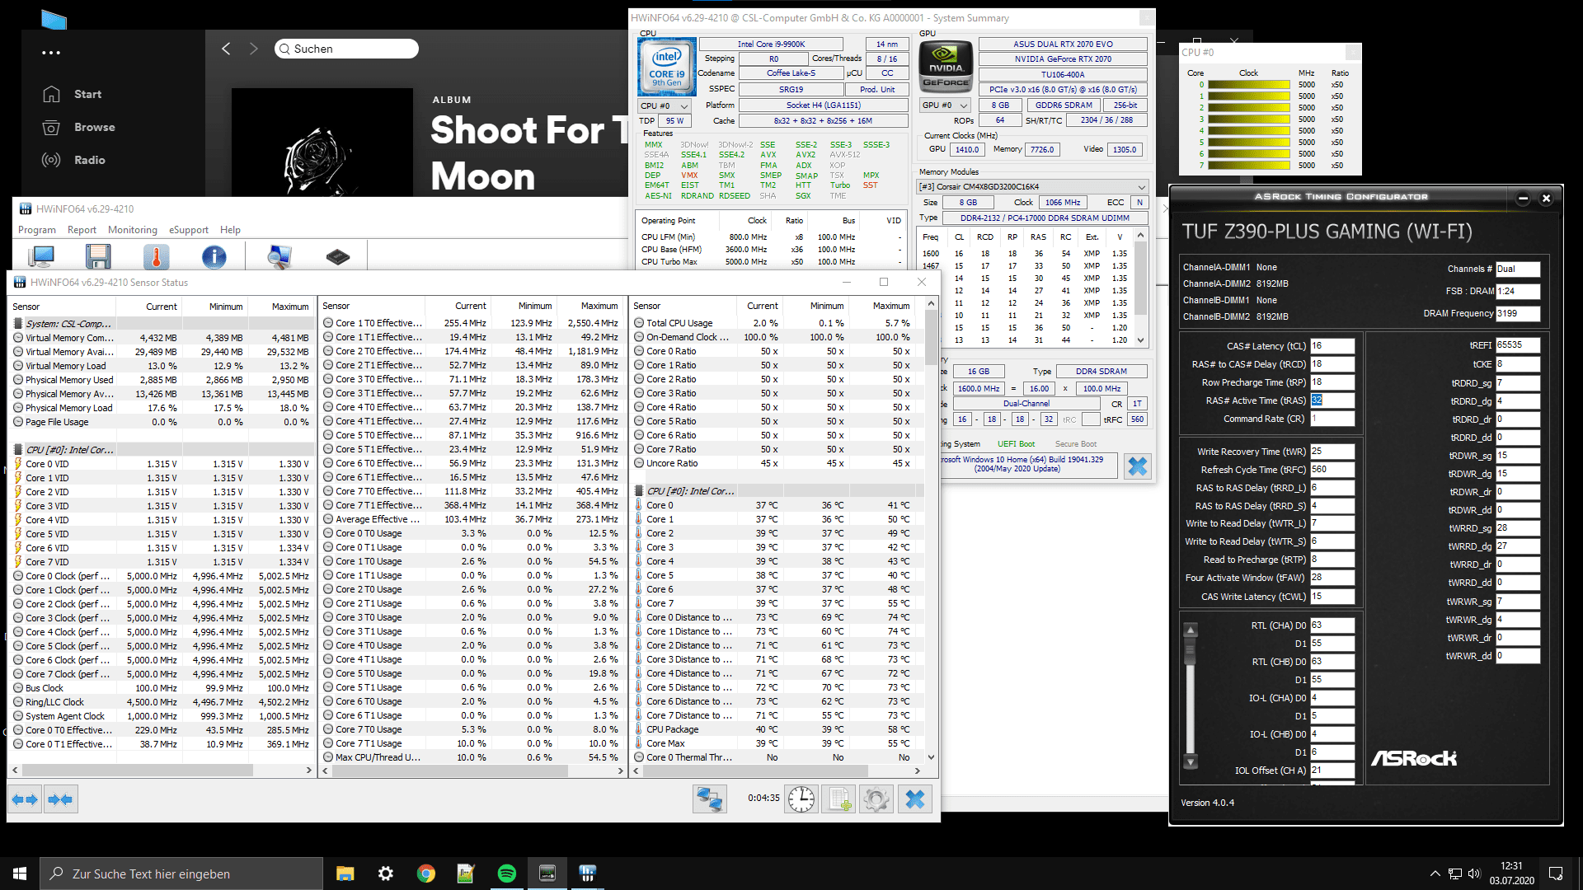This screenshot has width=1583, height=890.
Task: Select the Ring/LLC Clock sensor row
Action: [162, 702]
